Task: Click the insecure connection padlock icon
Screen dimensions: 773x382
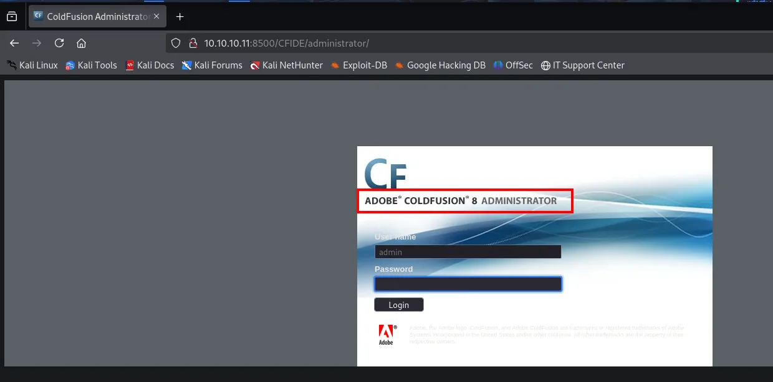Action: click(x=193, y=43)
